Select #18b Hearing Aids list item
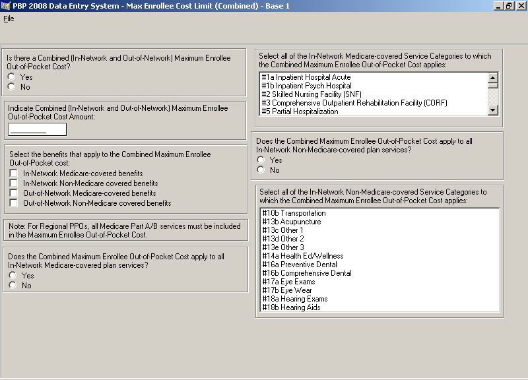 pyautogui.click(x=380, y=307)
